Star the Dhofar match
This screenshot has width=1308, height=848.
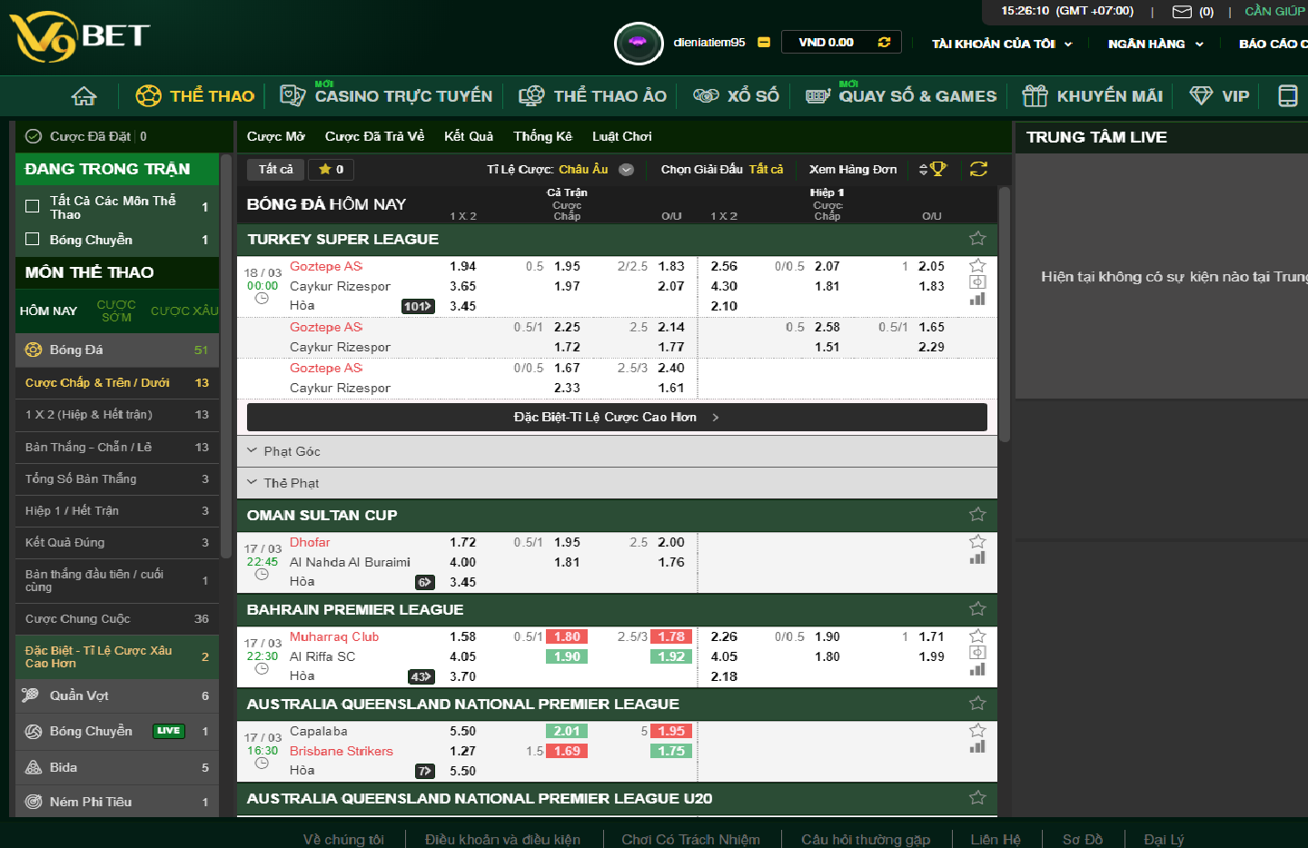tap(977, 541)
